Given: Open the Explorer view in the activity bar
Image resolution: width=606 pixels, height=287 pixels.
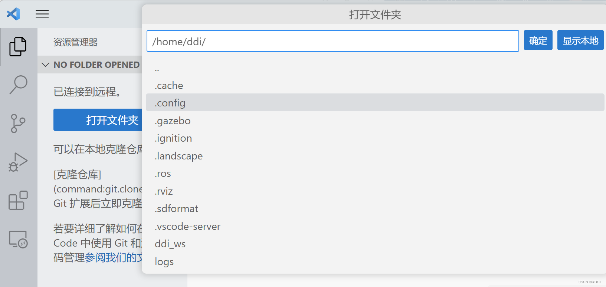Looking at the screenshot, I should click(x=19, y=47).
